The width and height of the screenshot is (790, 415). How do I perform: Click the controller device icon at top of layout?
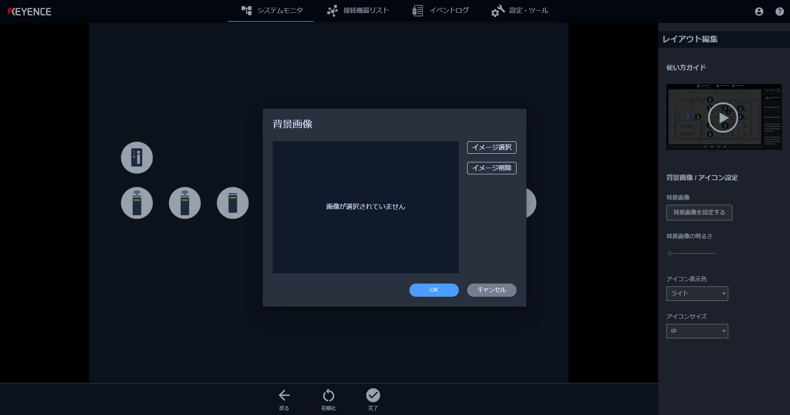(136, 157)
